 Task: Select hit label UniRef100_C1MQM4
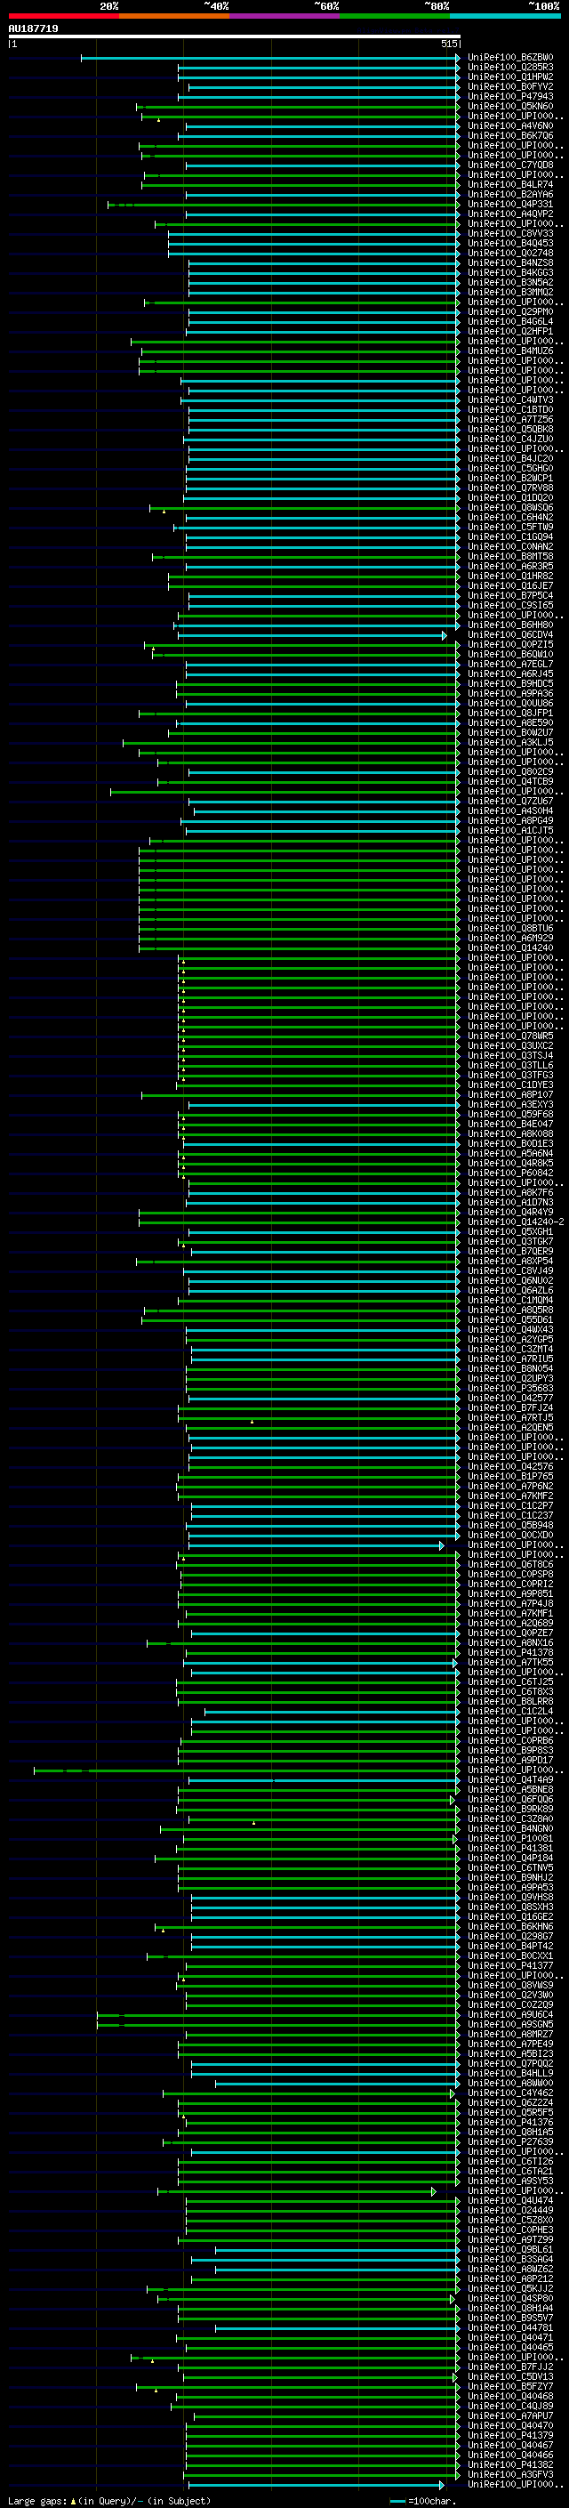(509, 1300)
